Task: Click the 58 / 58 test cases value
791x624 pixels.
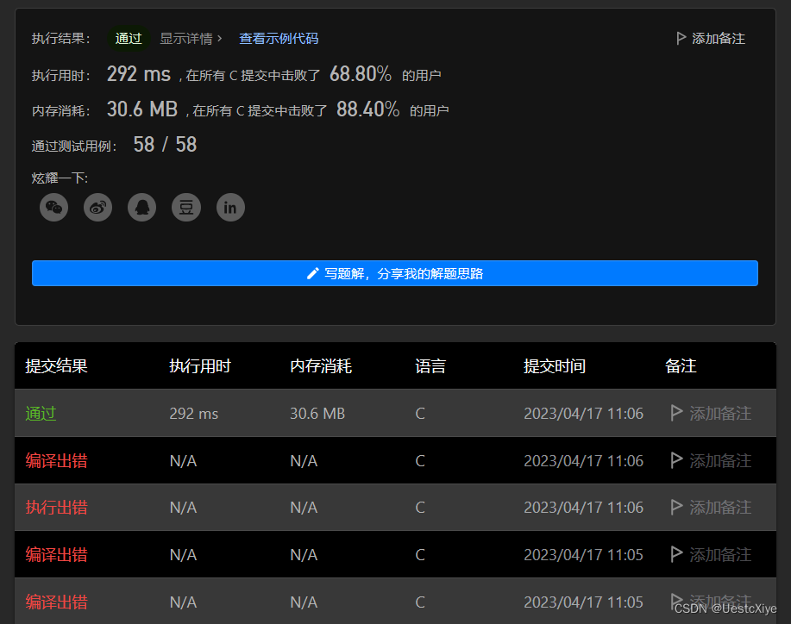Action: pos(165,145)
